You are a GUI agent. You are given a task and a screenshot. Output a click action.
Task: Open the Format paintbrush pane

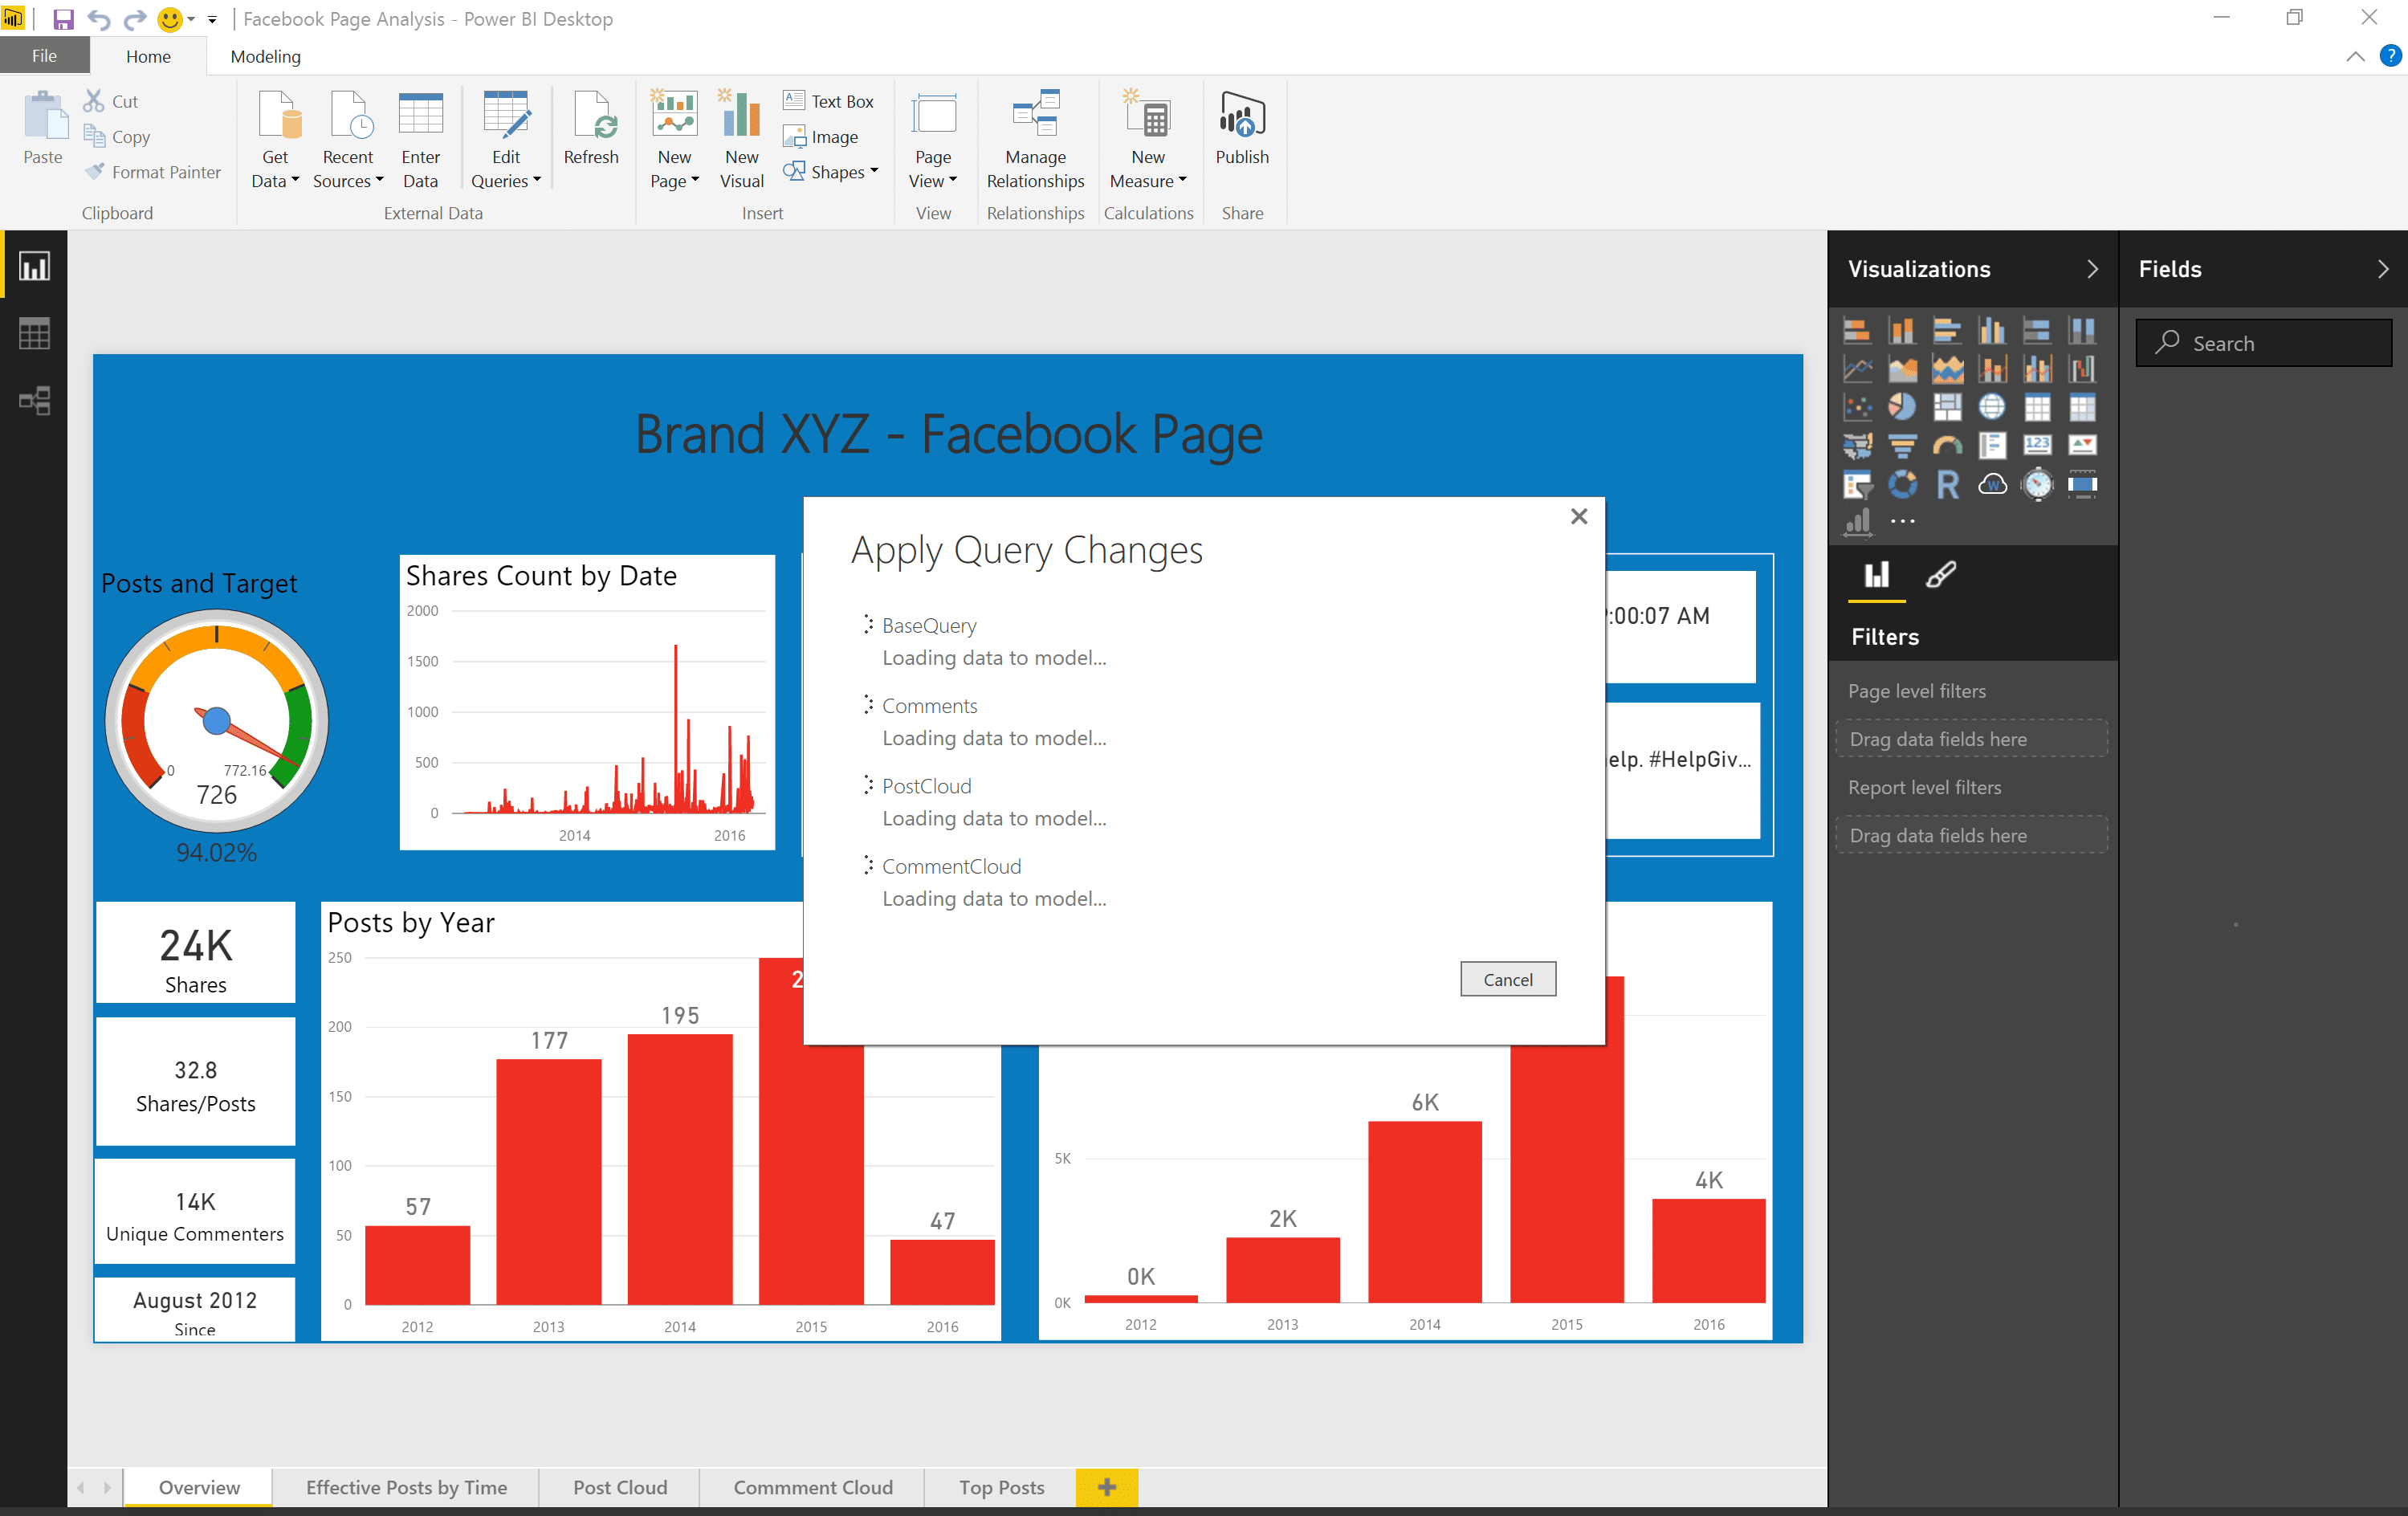pyautogui.click(x=1941, y=575)
